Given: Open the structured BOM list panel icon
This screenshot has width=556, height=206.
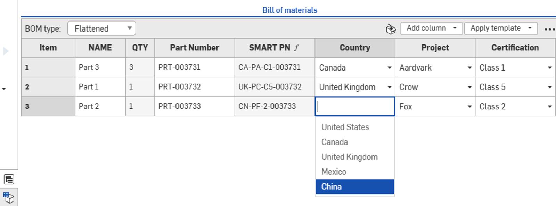Looking at the screenshot, I should click(x=9, y=179).
